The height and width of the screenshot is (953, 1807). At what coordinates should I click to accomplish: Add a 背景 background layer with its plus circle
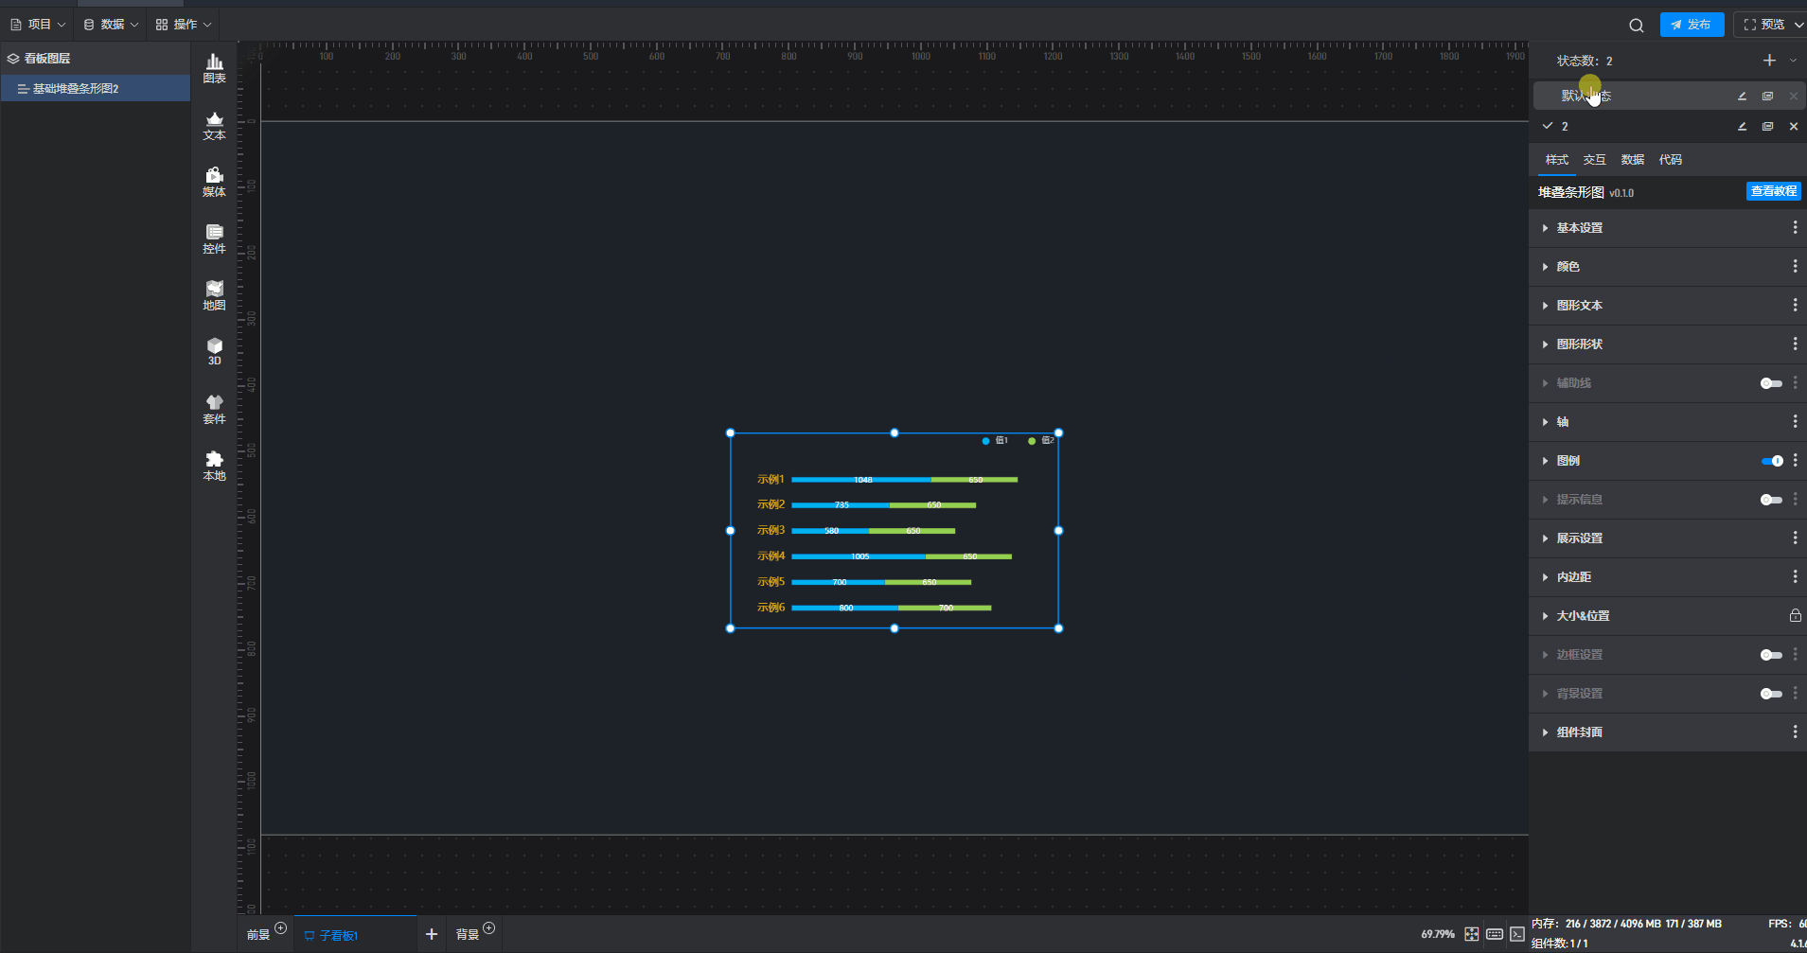pos(488,927)
